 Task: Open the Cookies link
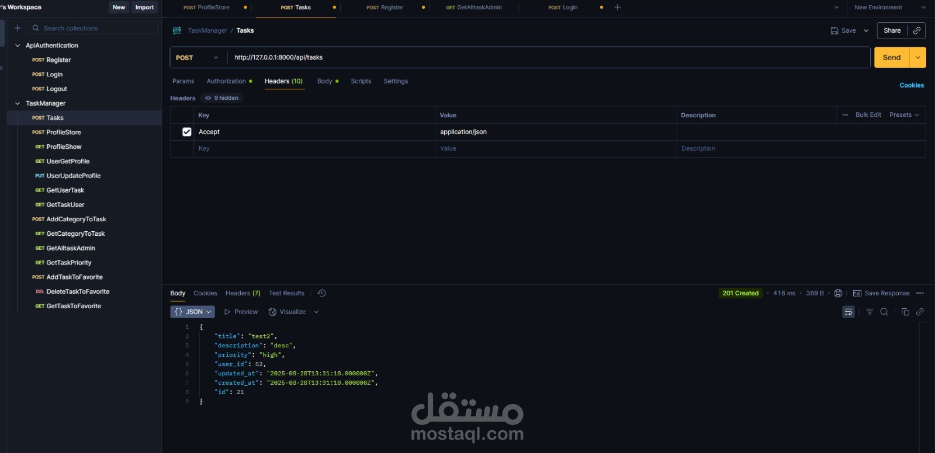click(x=912, y=85)
